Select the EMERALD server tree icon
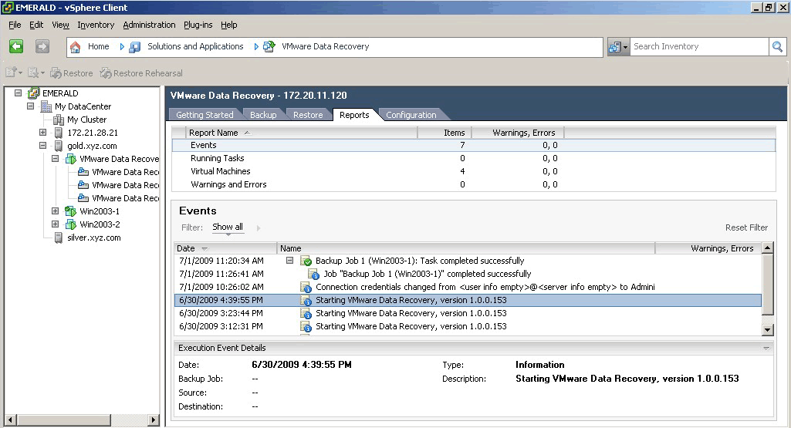Image resolution: width=791 pixels, height=428 pixels. coord(32,93)
